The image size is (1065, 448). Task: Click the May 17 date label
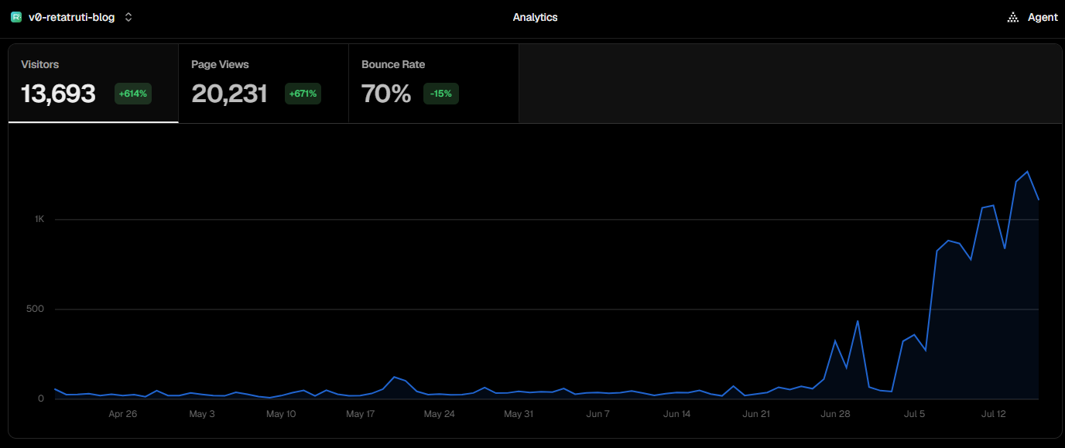click(x=360, y=414)
